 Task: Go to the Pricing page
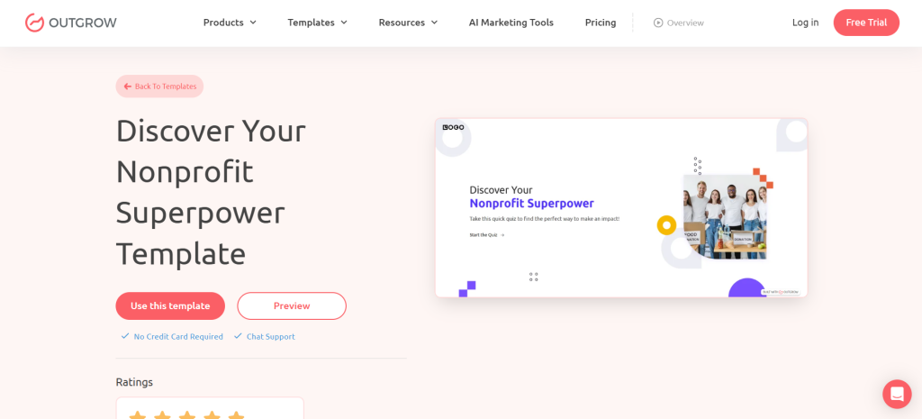601,23
